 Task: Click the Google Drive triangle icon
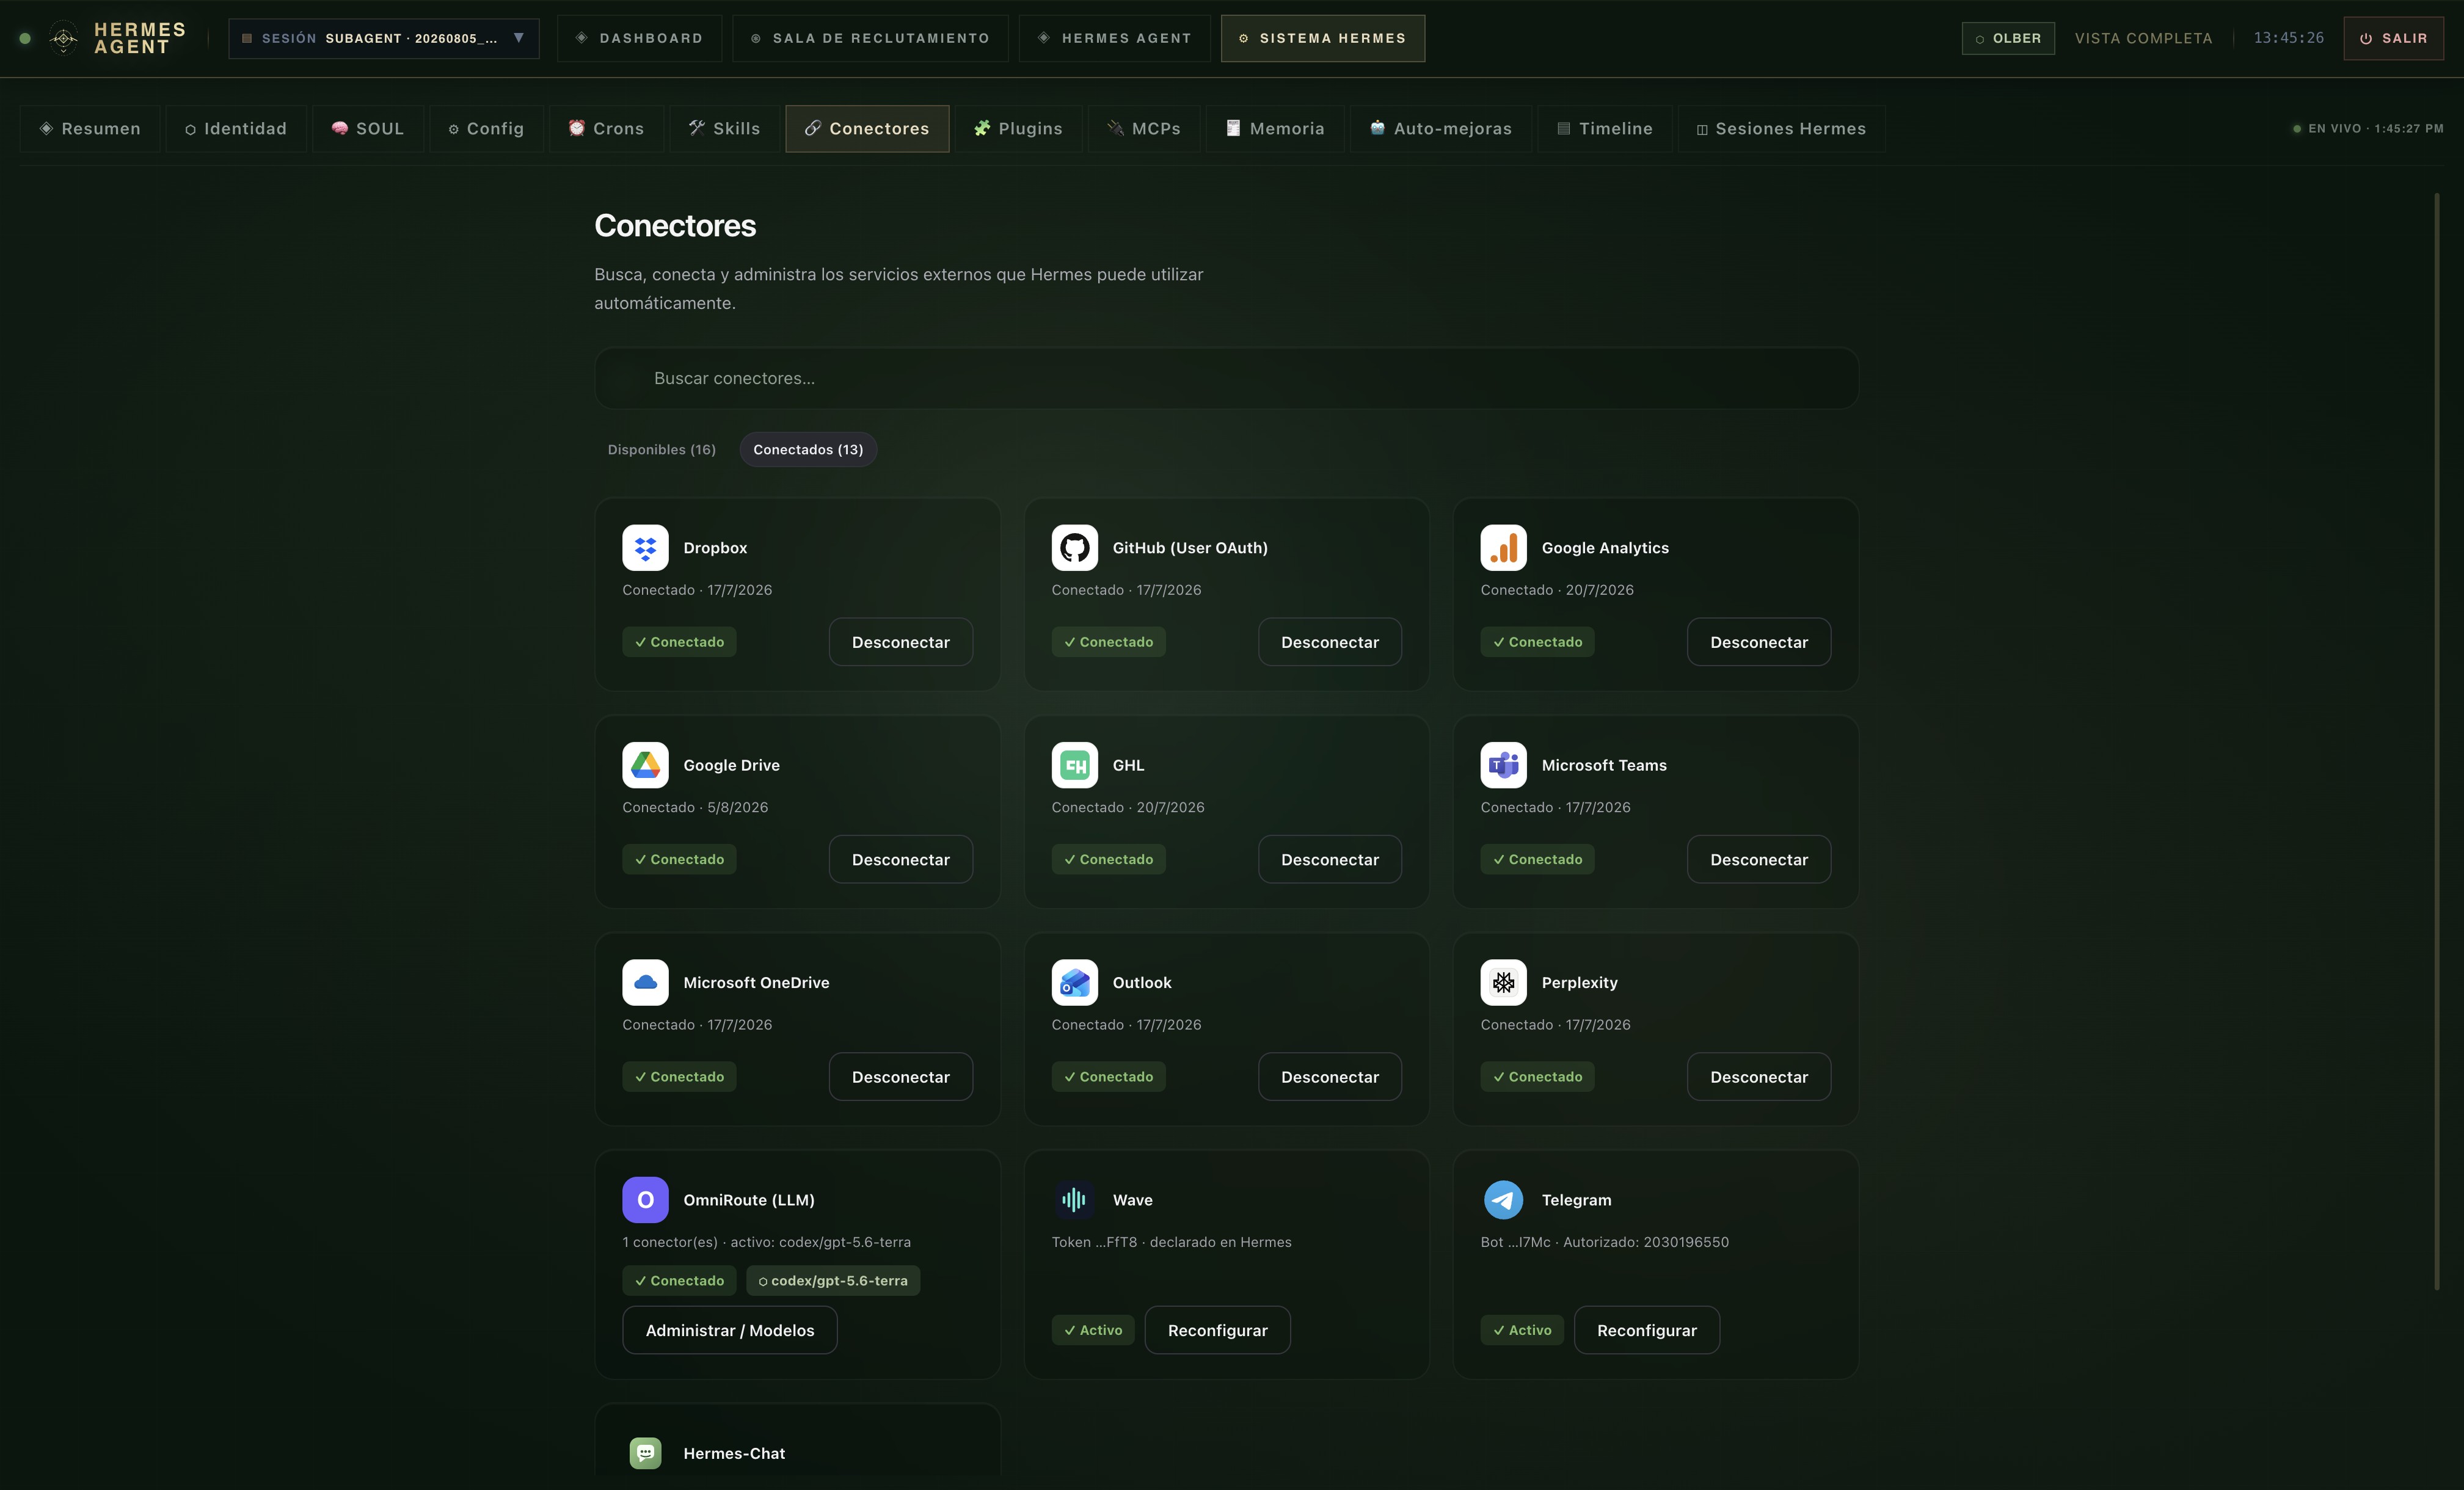pyautogui.click(x=645, y=765)
